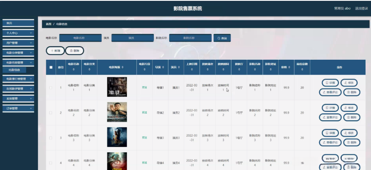Screen dimensions: 371x170
Task: Expand the 电影排行榜管理 sidebar chevron
Action: [x=31, y=79]
